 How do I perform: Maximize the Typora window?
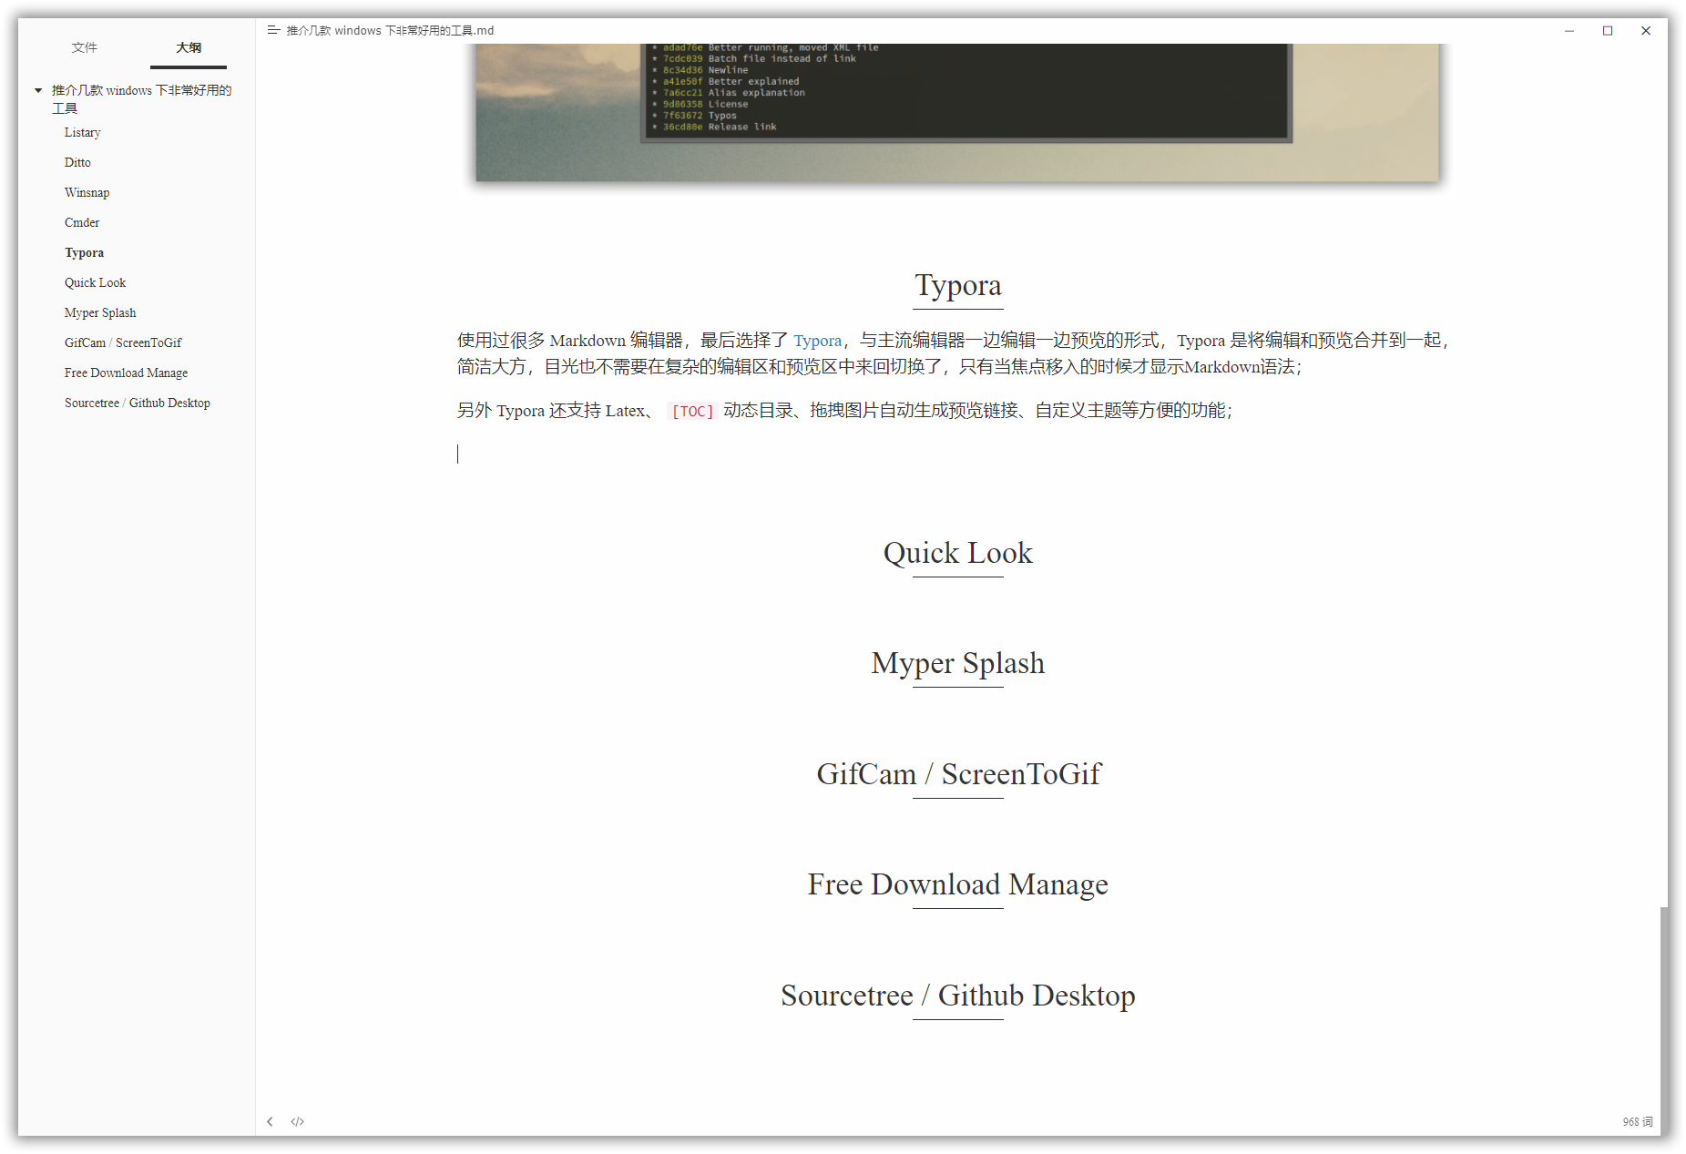point(1608,31)
